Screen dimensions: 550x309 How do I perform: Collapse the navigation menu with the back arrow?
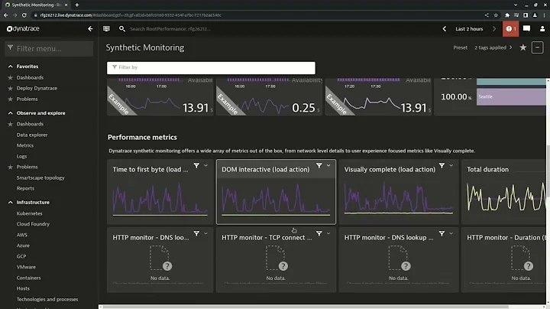90,29
